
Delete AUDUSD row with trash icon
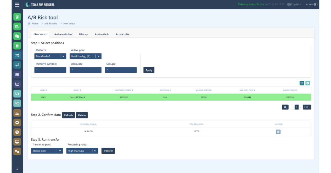278,132
